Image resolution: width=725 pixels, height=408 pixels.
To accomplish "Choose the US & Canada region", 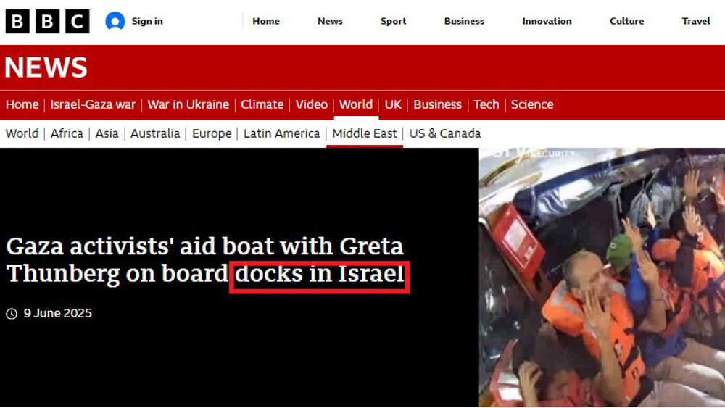I will [x=445, y=133].
